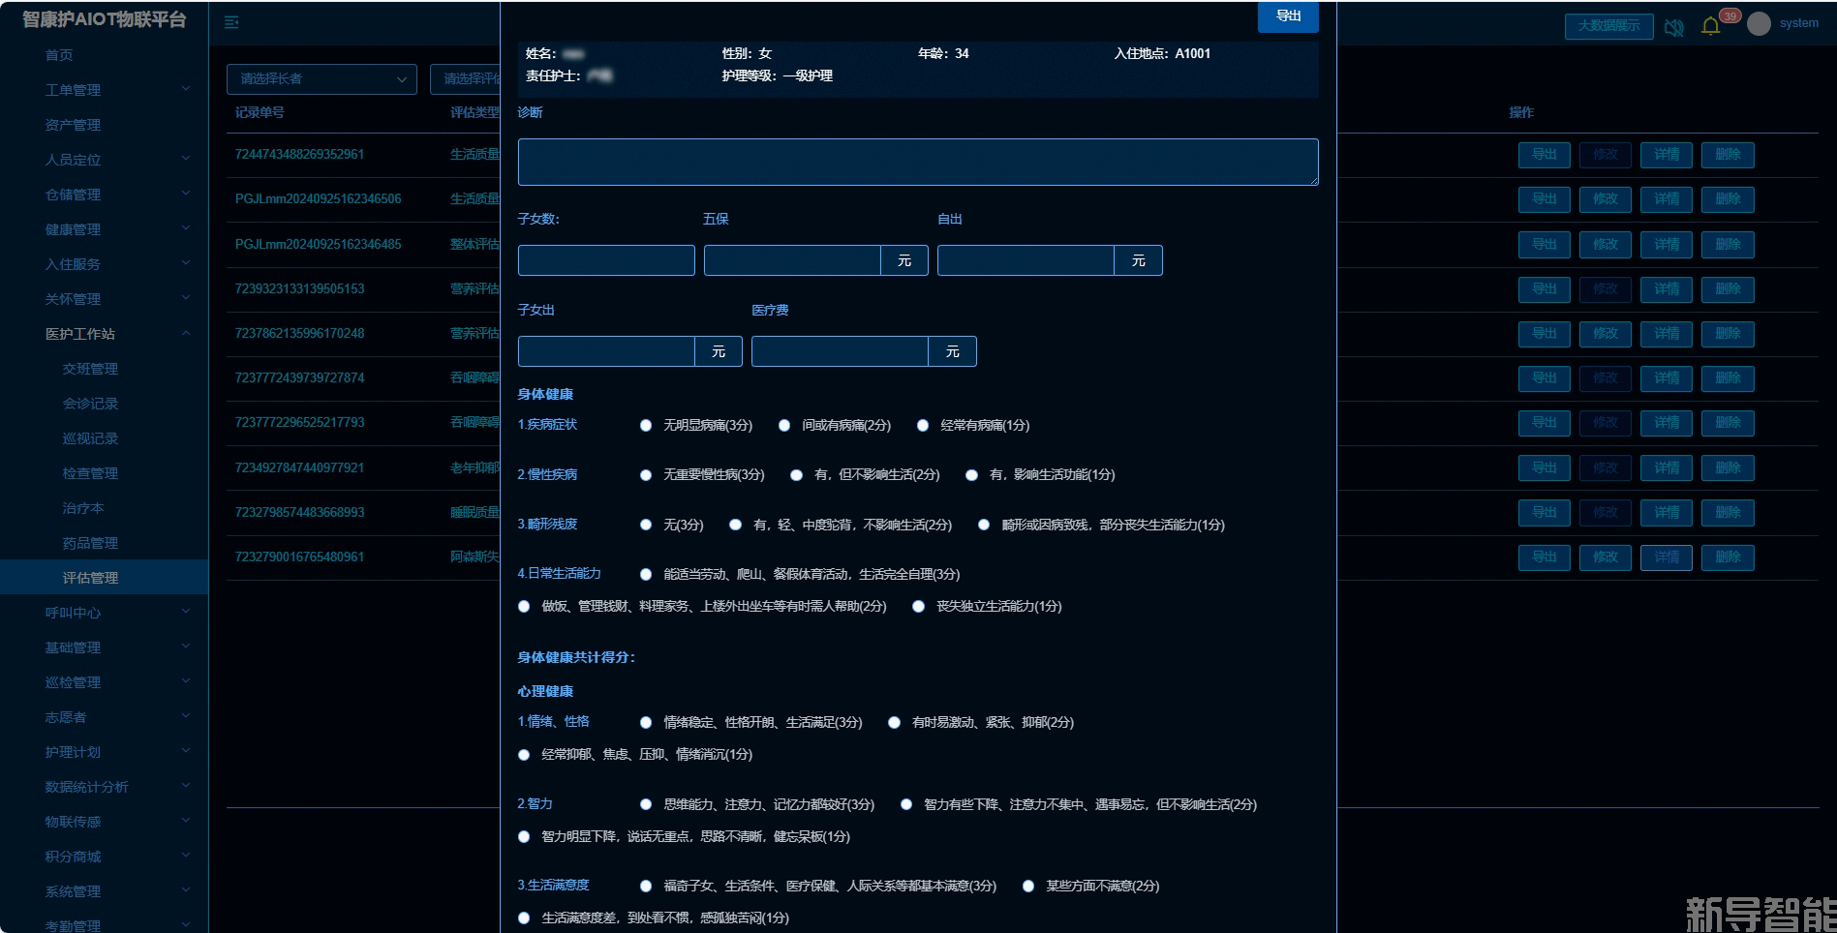Viewport: 1837px width, 933px height.
Task: Click the arrow icon next to 物联传感
Action: [186, 821]
